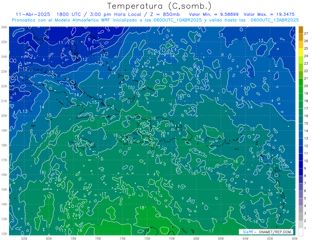Click the color scale label 20
The image size is (313, 242).
pos(306,86)
